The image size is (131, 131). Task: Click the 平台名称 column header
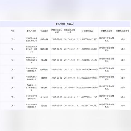(44, 31)
